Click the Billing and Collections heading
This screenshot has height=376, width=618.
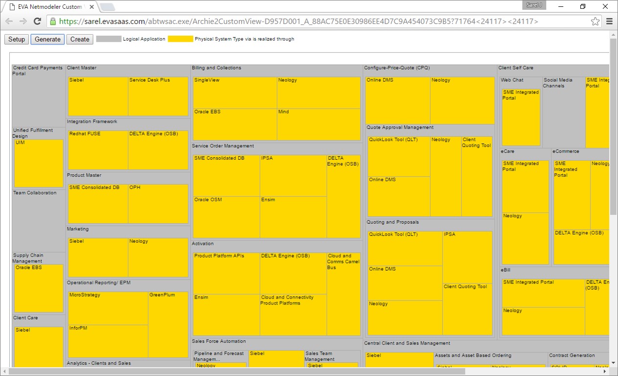(216, 68)
